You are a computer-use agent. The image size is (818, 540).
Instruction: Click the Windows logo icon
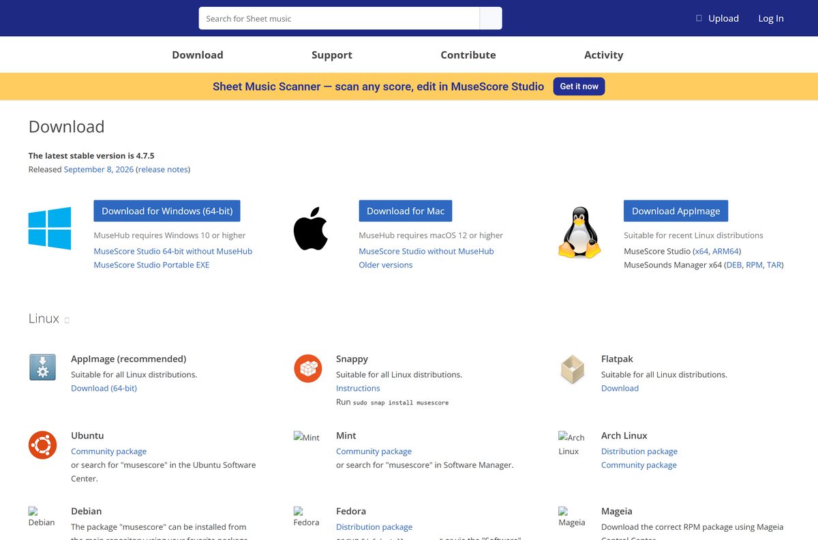tap(50, 228)
